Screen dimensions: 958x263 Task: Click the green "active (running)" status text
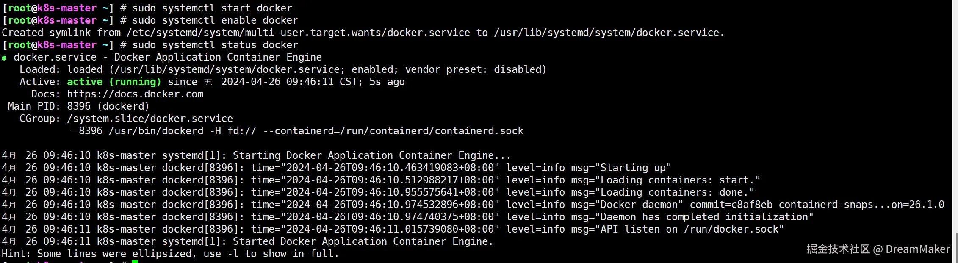pos(114,82)
